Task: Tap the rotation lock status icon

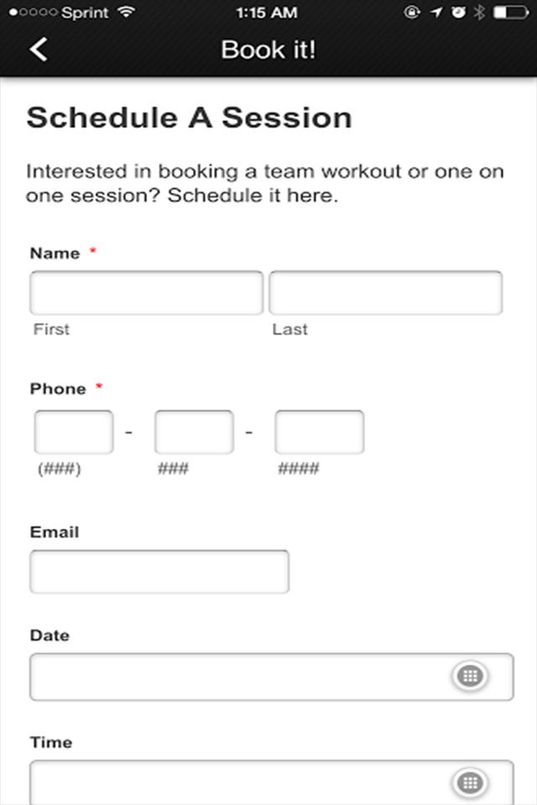Action: (x=412, y=12)
